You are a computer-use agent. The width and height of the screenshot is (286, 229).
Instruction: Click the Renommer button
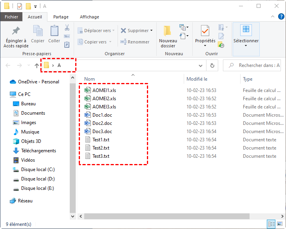point(135,42)
